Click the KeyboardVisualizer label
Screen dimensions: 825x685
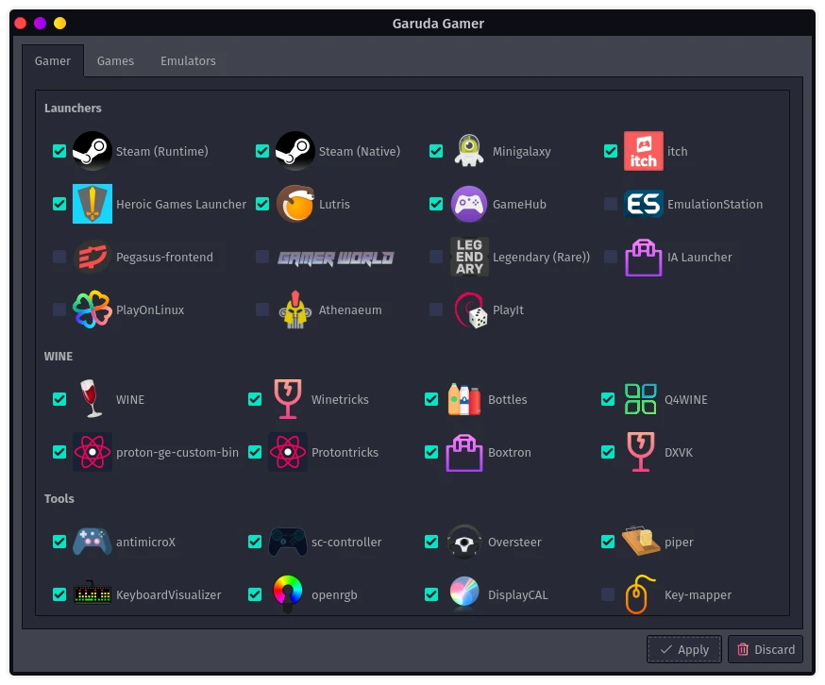pyautogui.click(x=168, y=595)
